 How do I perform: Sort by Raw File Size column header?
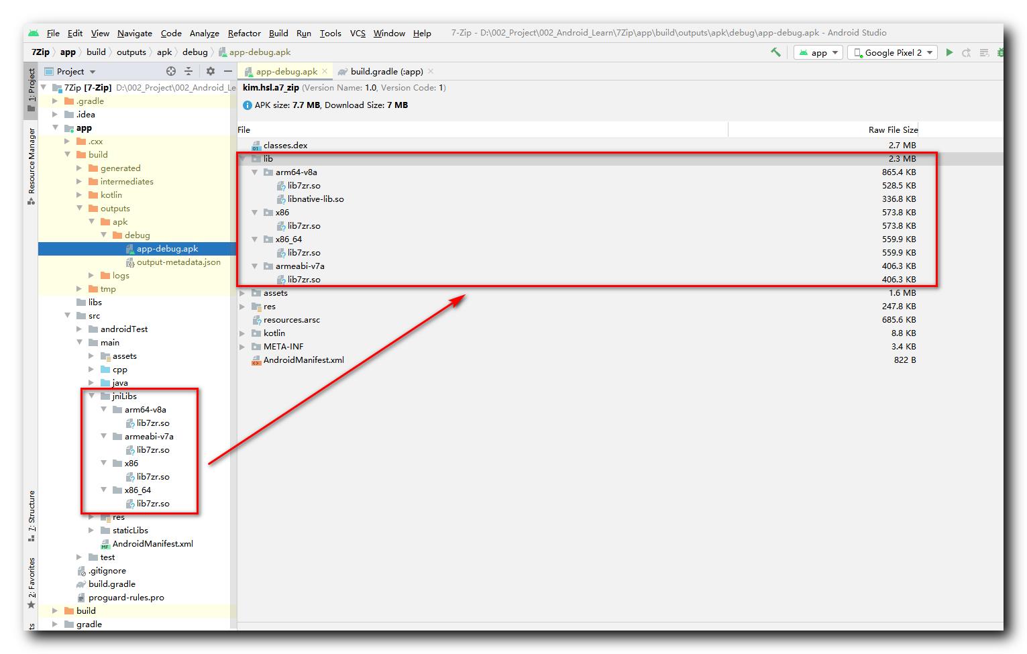point(893,129)
